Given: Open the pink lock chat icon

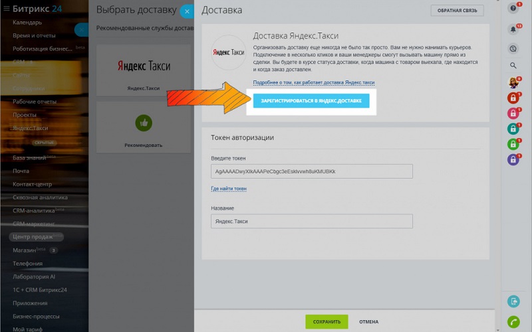Looking at the screenshot, I should (513, 114).
